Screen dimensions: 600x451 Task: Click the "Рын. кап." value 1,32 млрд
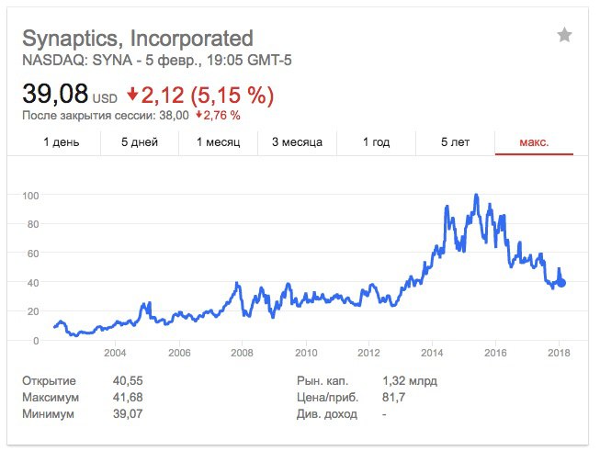[409, 381]
